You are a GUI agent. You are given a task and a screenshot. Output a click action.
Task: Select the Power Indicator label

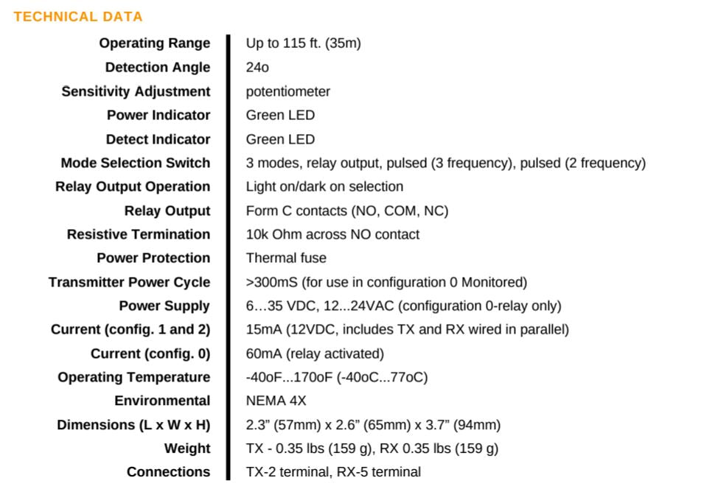point(158,115)
